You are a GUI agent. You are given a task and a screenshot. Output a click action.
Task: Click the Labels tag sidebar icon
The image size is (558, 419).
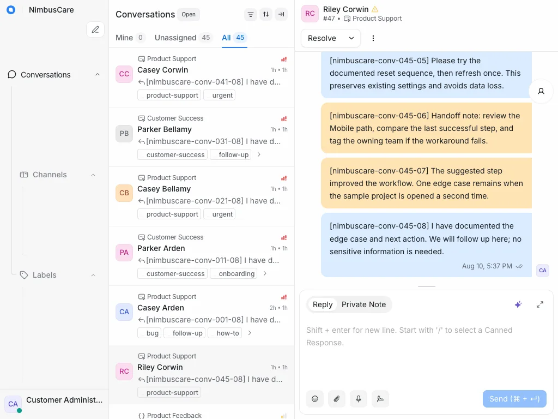click(x=24, y=275)
